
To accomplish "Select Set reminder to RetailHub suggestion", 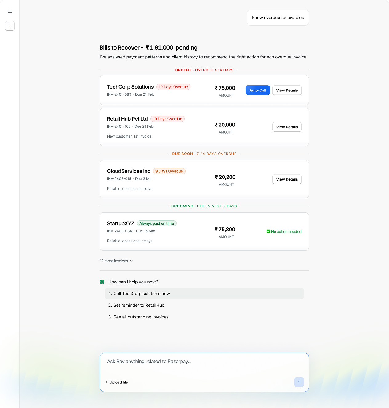I will coord(139,305).
